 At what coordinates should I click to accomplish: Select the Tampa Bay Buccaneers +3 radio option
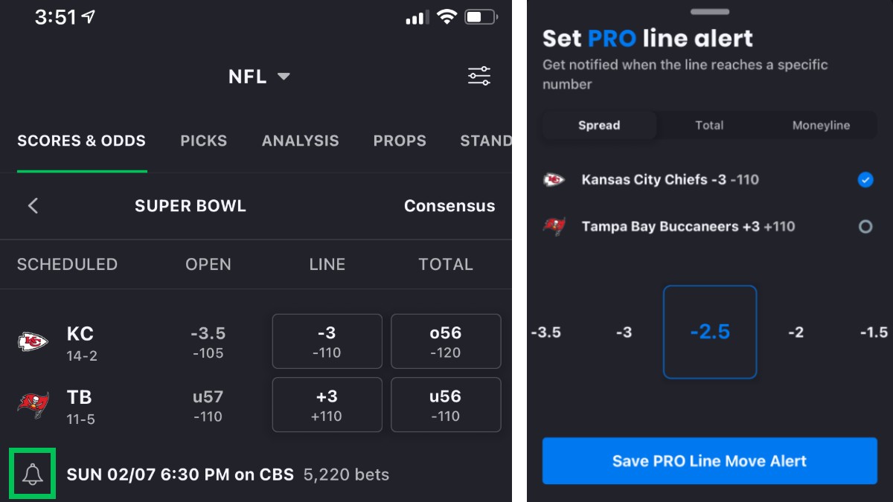[865, 227]
